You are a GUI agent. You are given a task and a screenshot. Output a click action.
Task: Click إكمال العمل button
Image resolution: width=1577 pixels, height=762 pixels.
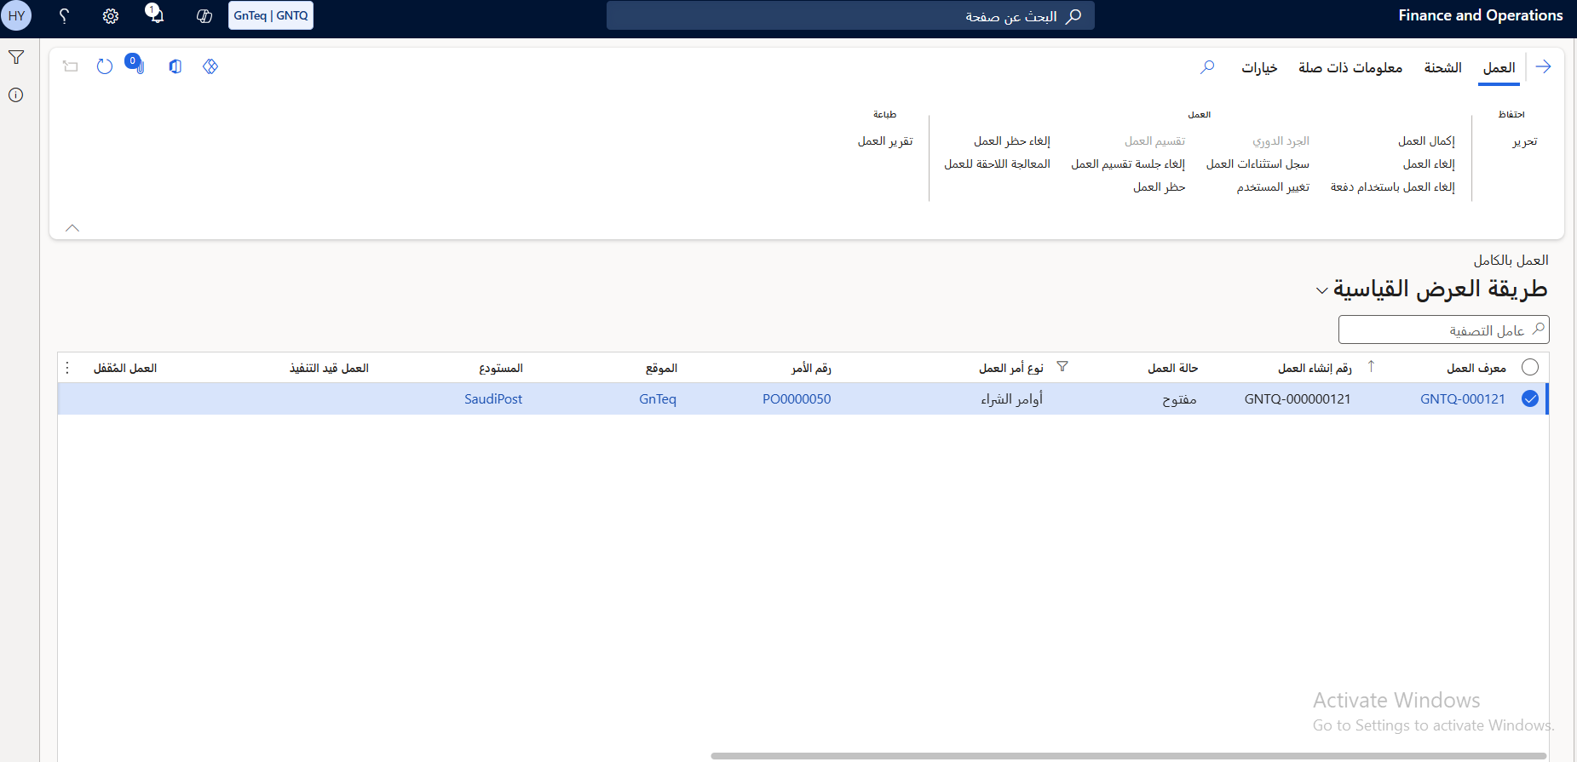(x=1426, y=141)
